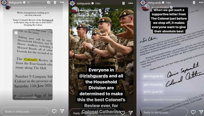Pause the third irishguards story
The height and width of the screenshot is (116, 204).
tap(194, 2)
